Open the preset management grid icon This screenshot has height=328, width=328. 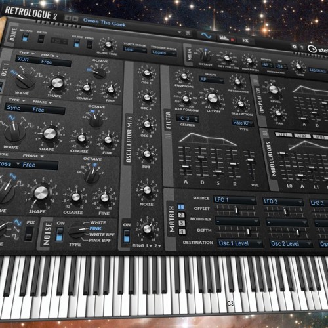188,33
